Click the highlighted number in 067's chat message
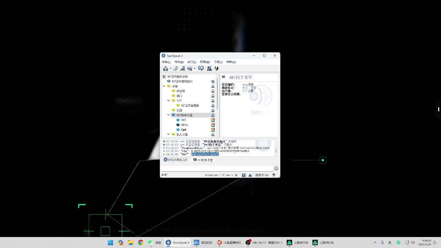 click(x=205, y=154)
